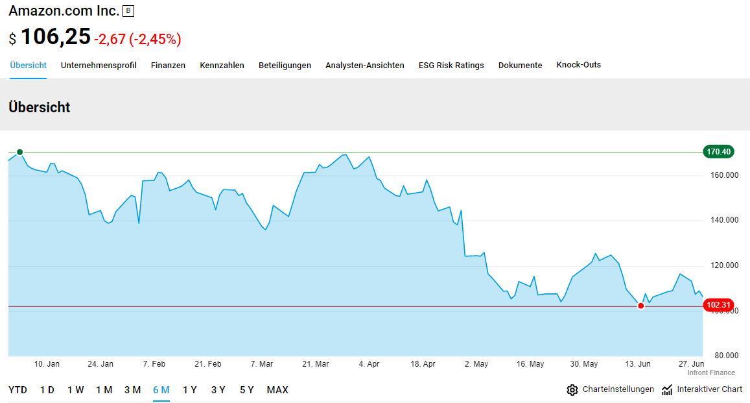
Task: Click the green high-point marker dot
Action: 19,152
